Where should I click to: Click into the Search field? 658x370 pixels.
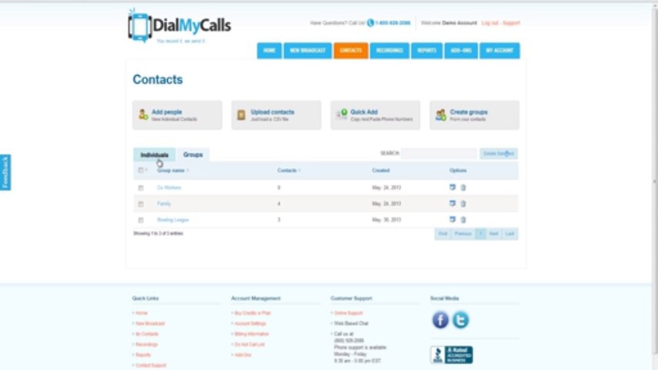pyautogui.click(x=439, y=154)
